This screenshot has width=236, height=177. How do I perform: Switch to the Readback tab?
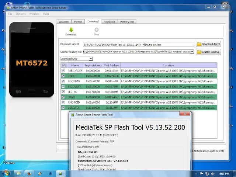pyautogui.click(x=110, y=22)
